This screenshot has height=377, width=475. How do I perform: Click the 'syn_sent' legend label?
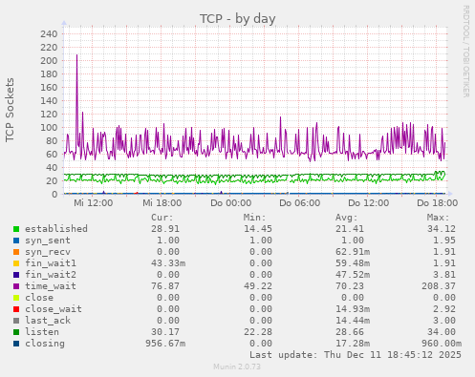(48, 241)
